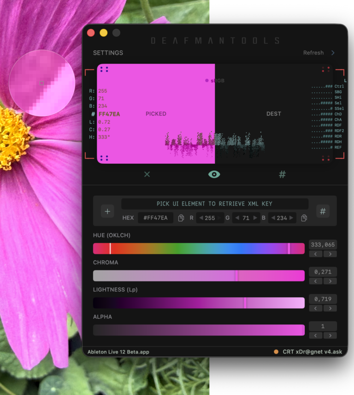Viewport: 354px width, 395px height.
Task: Click the plus button beside the HEX row
Action: click(107, 211)
